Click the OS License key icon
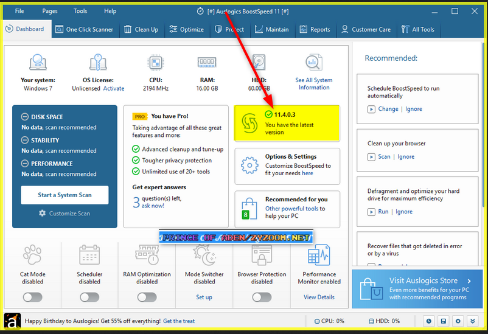The height and width of the screenshot is (334, 488). [x=98, y=62]
